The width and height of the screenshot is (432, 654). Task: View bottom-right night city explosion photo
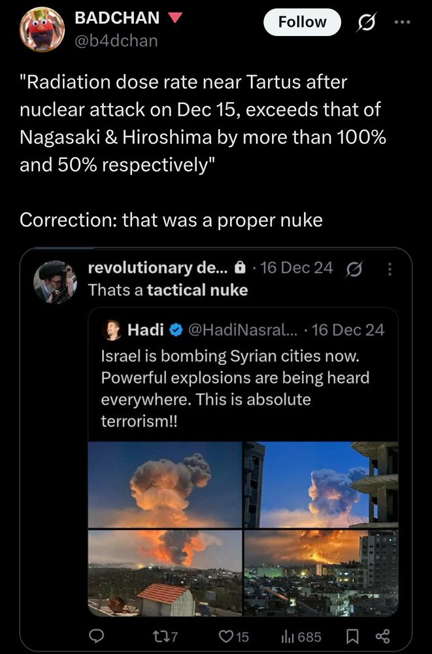pyautogui.click(x=321, y=573)
